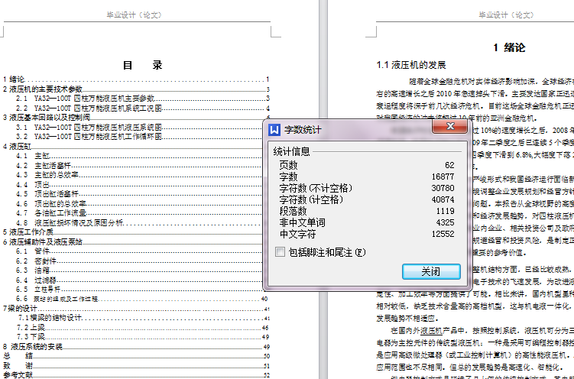Click the 目录 heading on left page
574x379 pixels.
(x=142, y=65)
